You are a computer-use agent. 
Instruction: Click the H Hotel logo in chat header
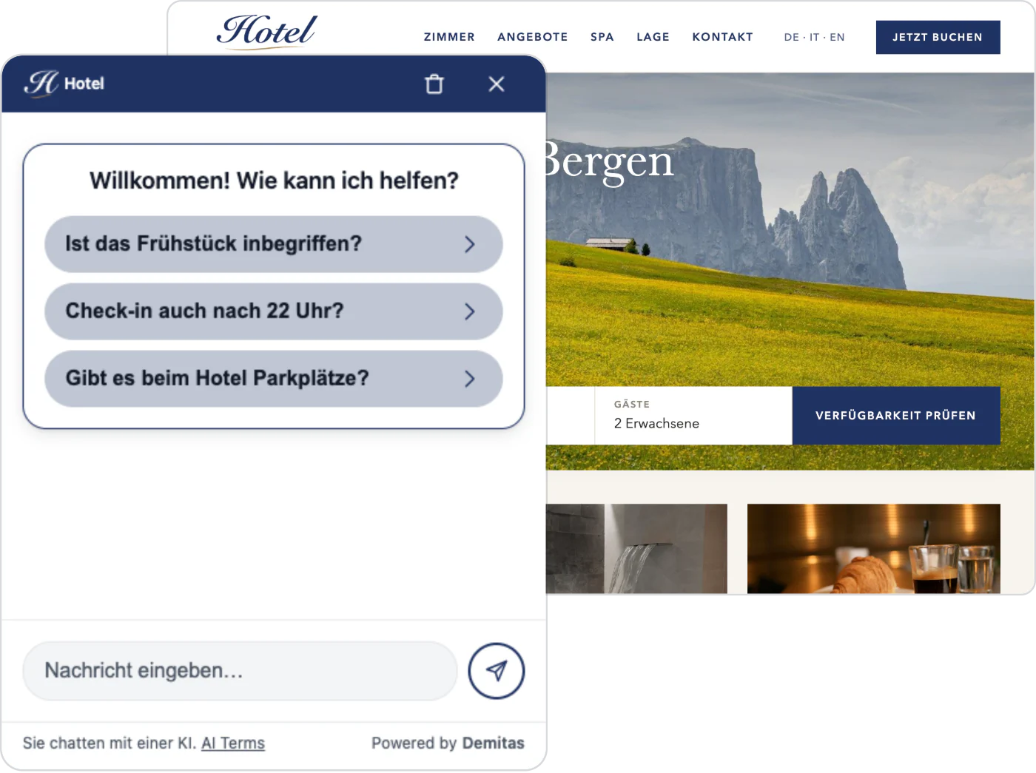tap(64, 83)
